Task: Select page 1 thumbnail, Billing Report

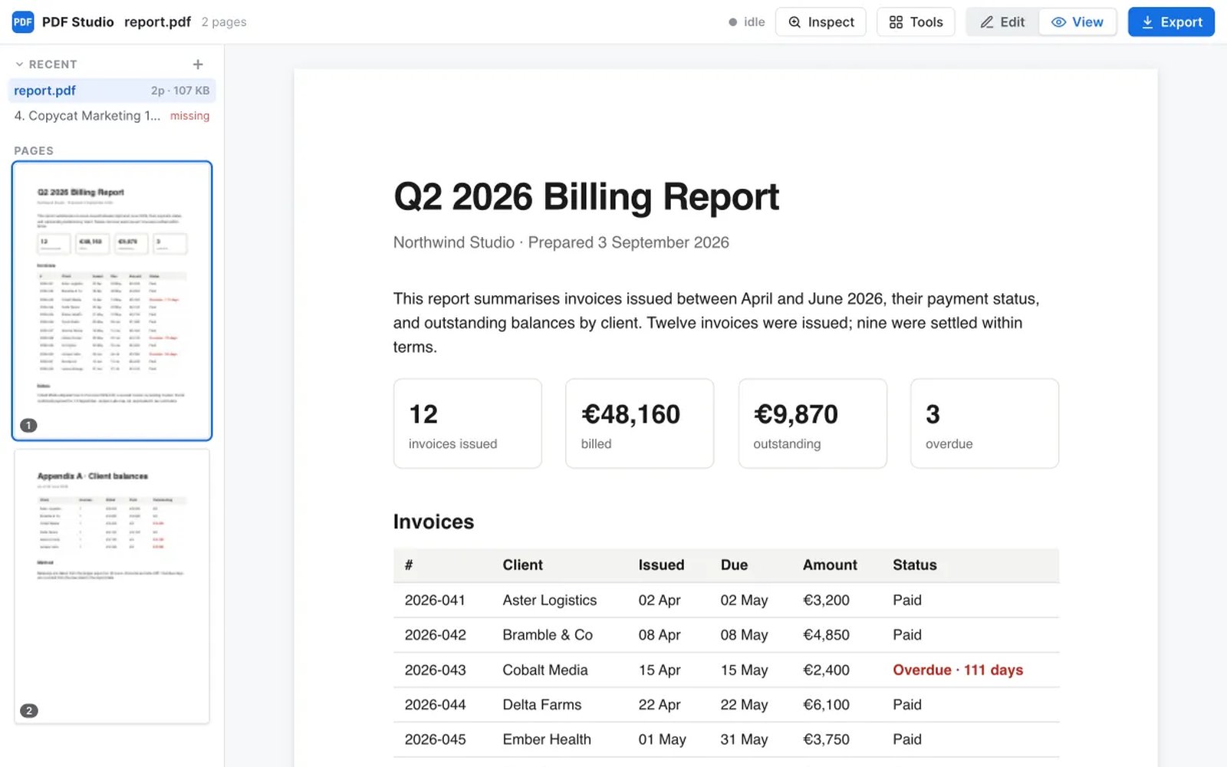Action: [x=112, y=301]
